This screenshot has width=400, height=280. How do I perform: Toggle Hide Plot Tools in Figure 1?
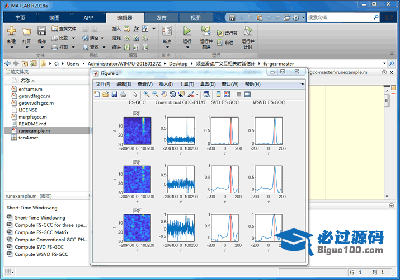(x=239, y=95)
